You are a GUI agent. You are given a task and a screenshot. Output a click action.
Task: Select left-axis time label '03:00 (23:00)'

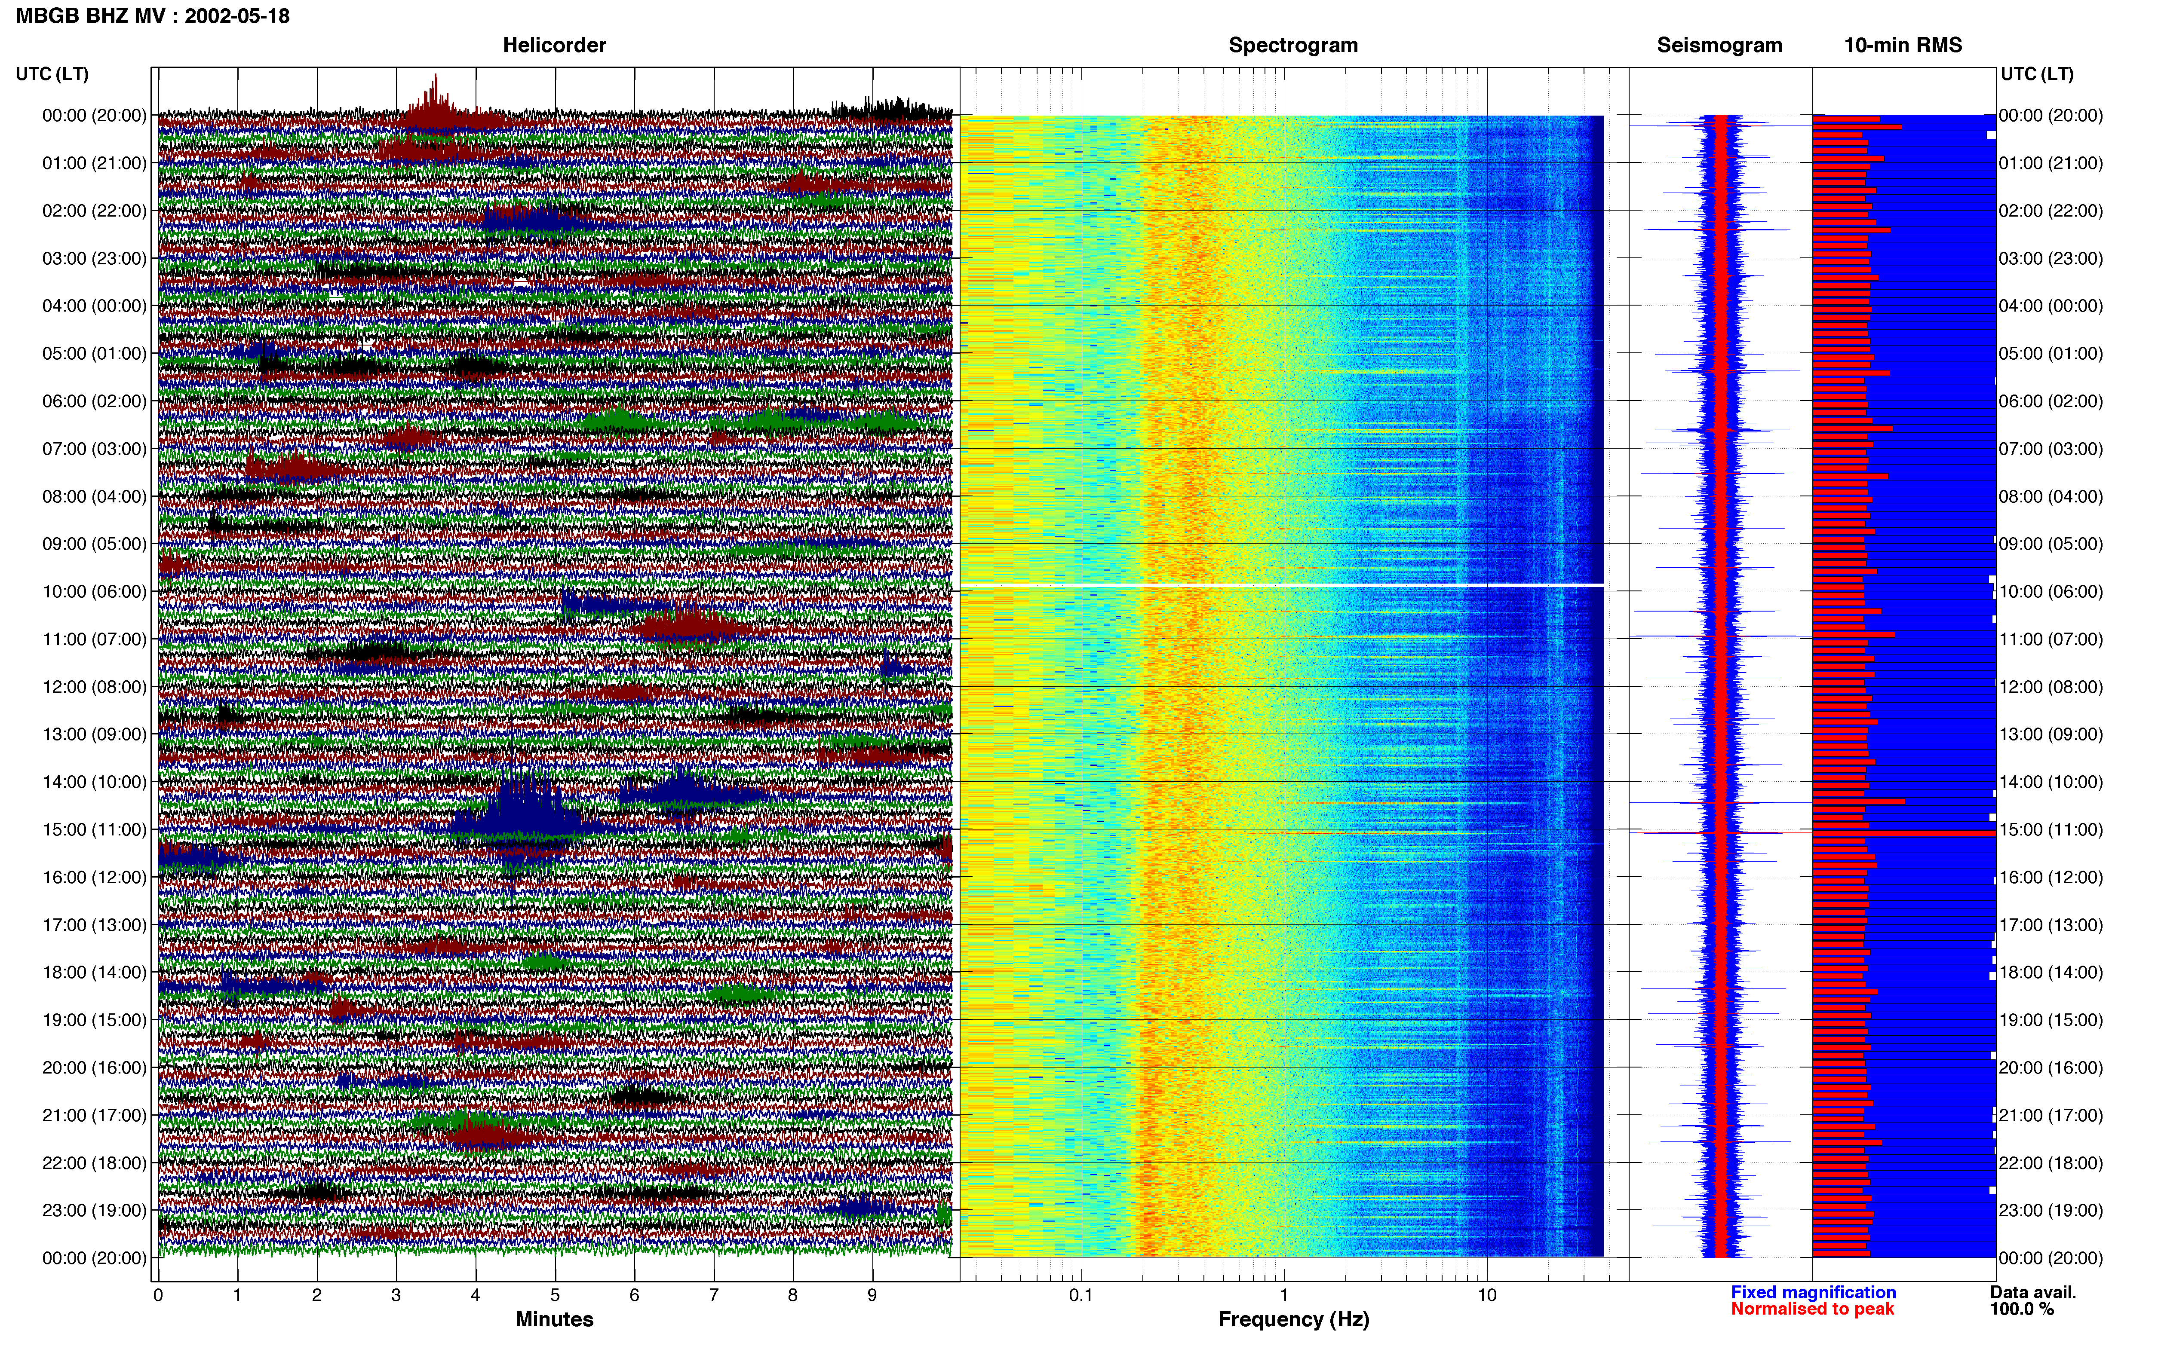pyautogui.click(x=95, y=259)
